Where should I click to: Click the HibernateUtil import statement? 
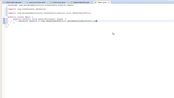pyautogui.click(x=49, y=13)
